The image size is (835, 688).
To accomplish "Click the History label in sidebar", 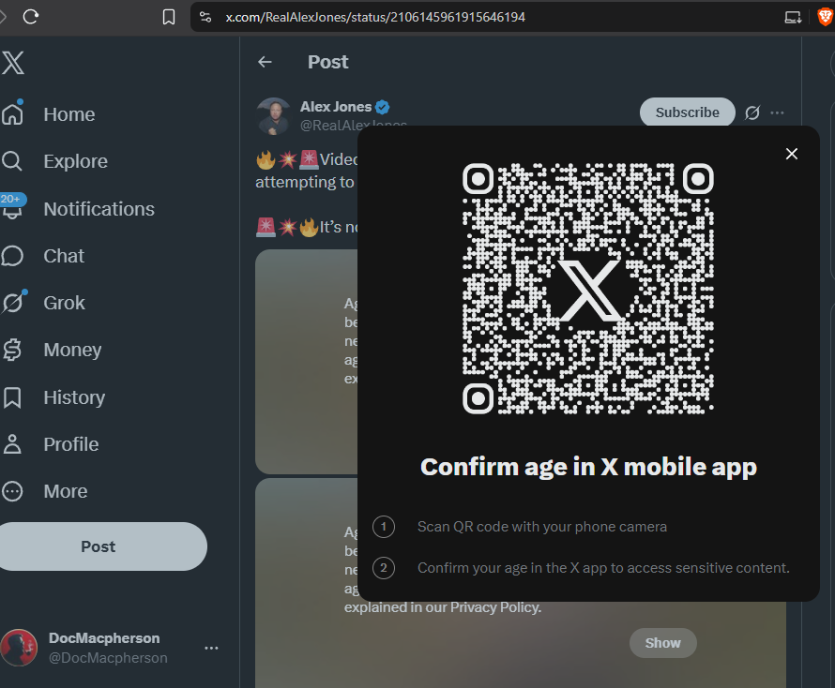I will click(74, 397).
